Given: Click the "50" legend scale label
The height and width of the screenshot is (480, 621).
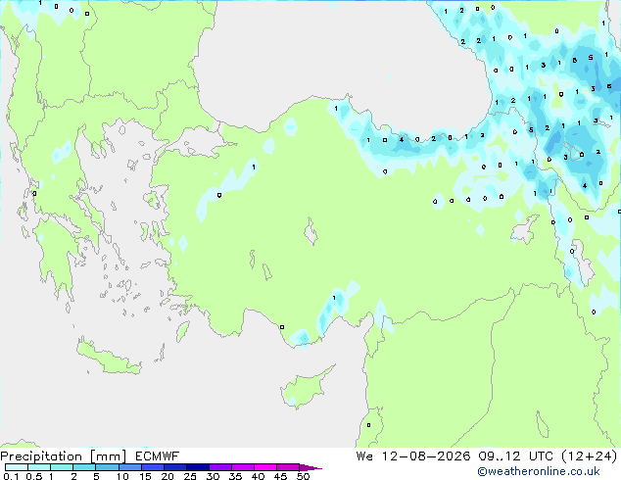Looking at the screenshot, I should [x=303, y=476].
